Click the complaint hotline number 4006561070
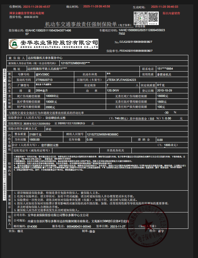Viewport: 198px width, 258px height. (30, 17)
